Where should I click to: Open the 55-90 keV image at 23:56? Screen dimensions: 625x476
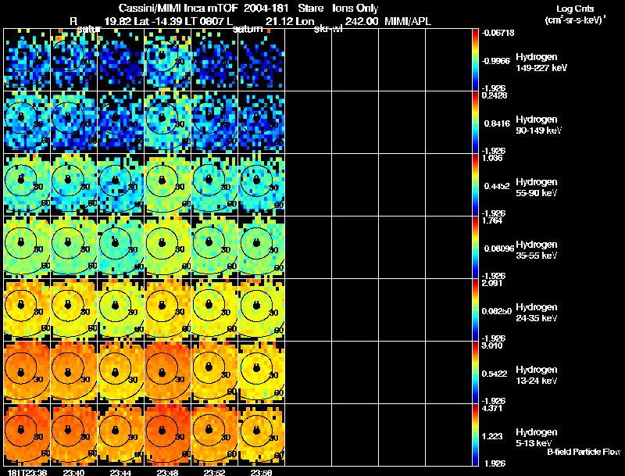click(x=262, y=185)
